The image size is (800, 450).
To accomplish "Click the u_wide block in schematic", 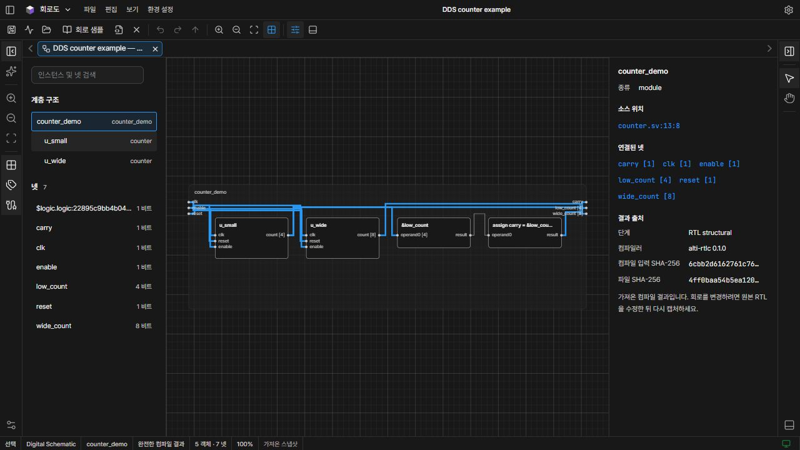I will click(x=342, y=238).
